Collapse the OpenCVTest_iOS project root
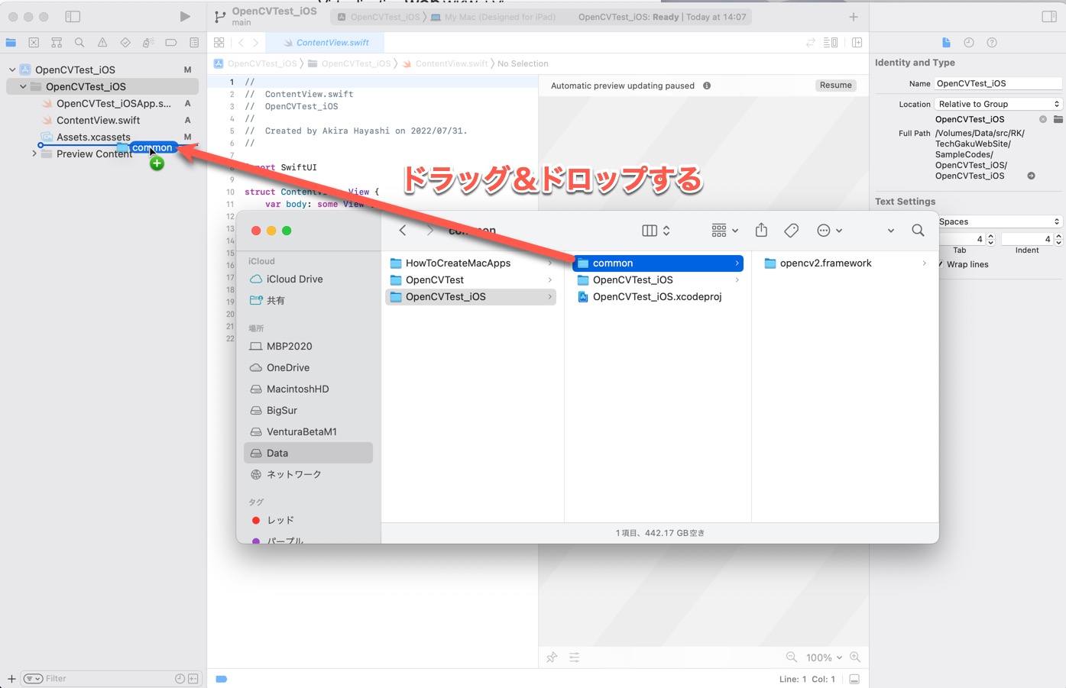The image size is (1066, 688). click(12, 69)
